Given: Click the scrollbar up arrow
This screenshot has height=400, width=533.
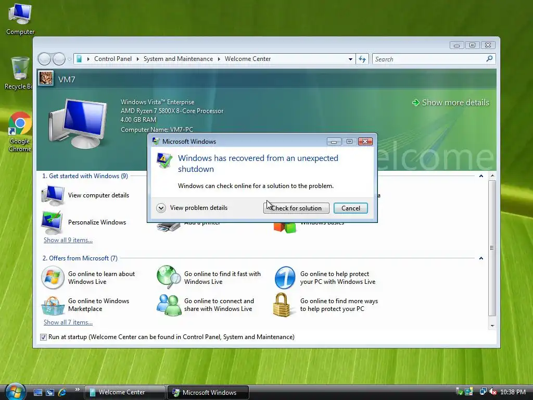Looking at the screenshot, I should point(492,176).
